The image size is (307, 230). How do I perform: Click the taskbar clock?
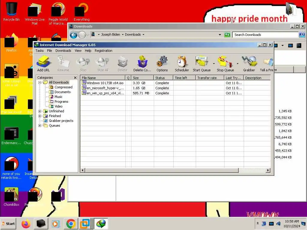click(291, 224)
